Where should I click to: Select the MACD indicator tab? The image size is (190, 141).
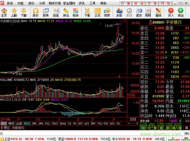[27, 124]
